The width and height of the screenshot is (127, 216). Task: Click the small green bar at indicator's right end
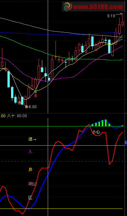point(122,126)
